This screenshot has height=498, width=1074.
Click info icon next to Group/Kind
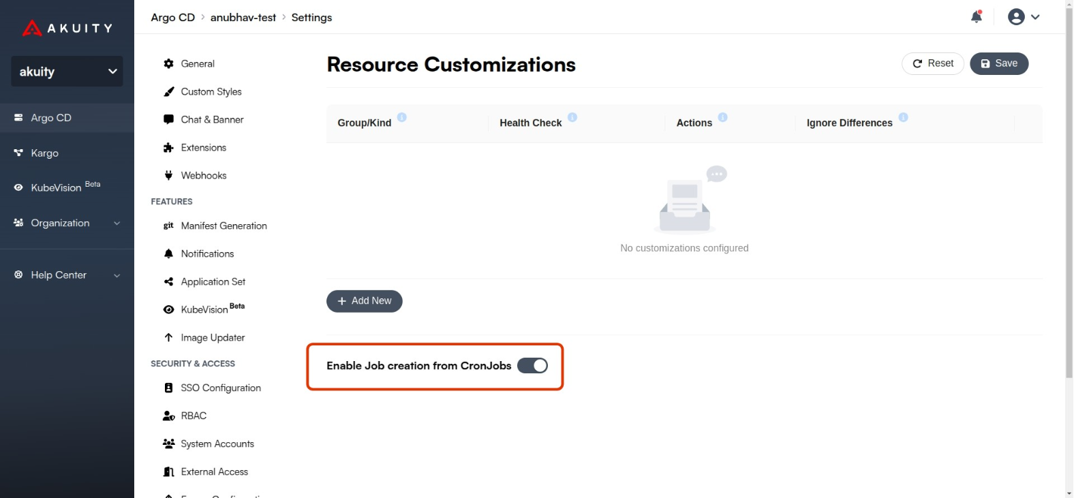pyautogui.click(x=402, y=117)
